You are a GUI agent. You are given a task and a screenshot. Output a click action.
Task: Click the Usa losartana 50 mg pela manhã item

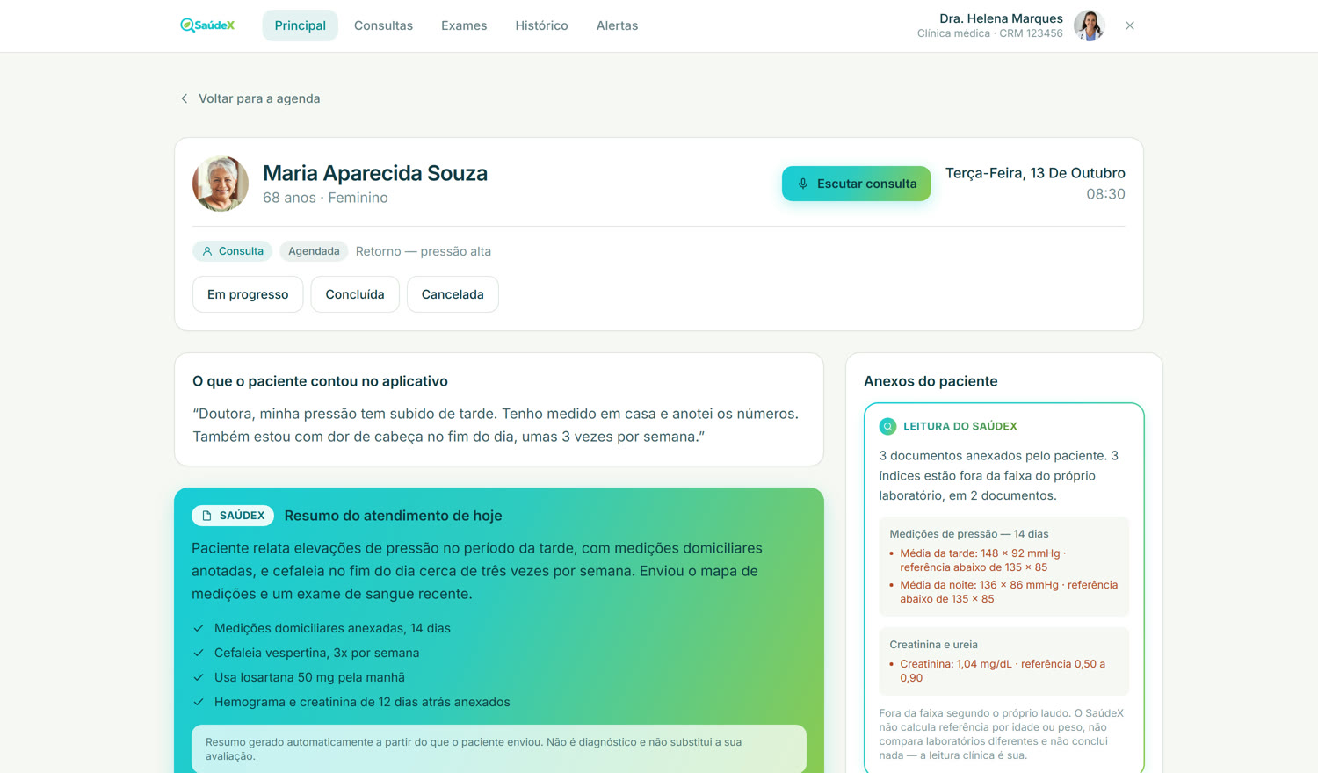coord(309,677)
